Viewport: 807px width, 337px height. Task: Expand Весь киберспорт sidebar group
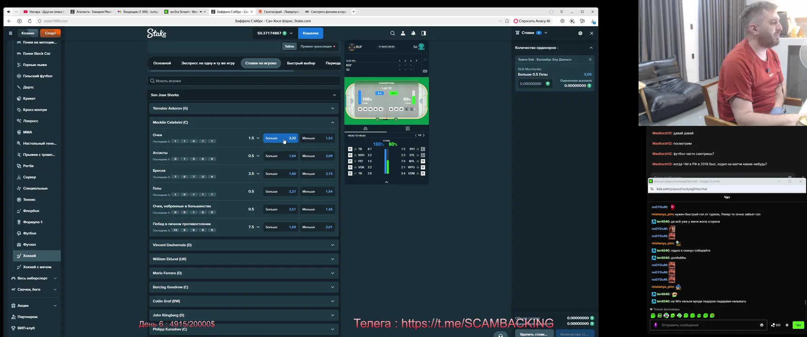pos(34,278)
